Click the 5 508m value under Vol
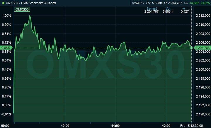211x128 pixels. pos(168,11)
